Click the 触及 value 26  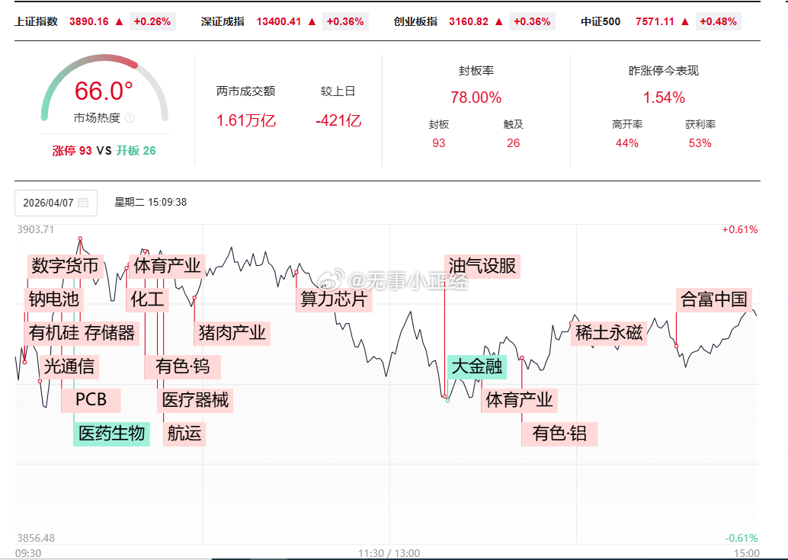pos(514,142)
